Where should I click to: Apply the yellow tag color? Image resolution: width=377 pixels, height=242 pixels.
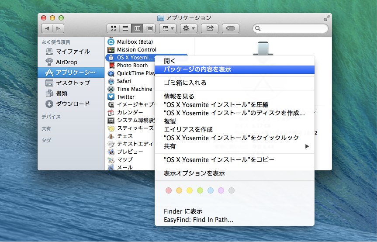tap(190, 190)
